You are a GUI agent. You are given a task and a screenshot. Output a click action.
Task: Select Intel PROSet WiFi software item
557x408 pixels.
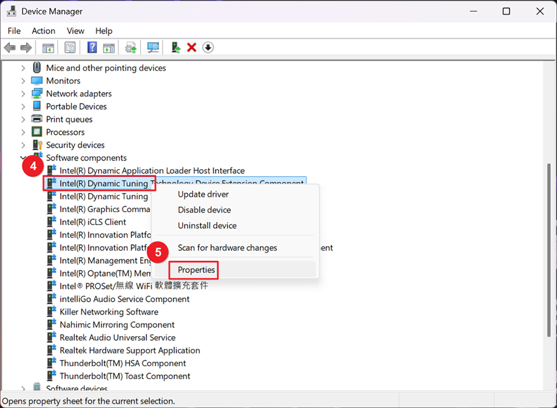point(134,286)
